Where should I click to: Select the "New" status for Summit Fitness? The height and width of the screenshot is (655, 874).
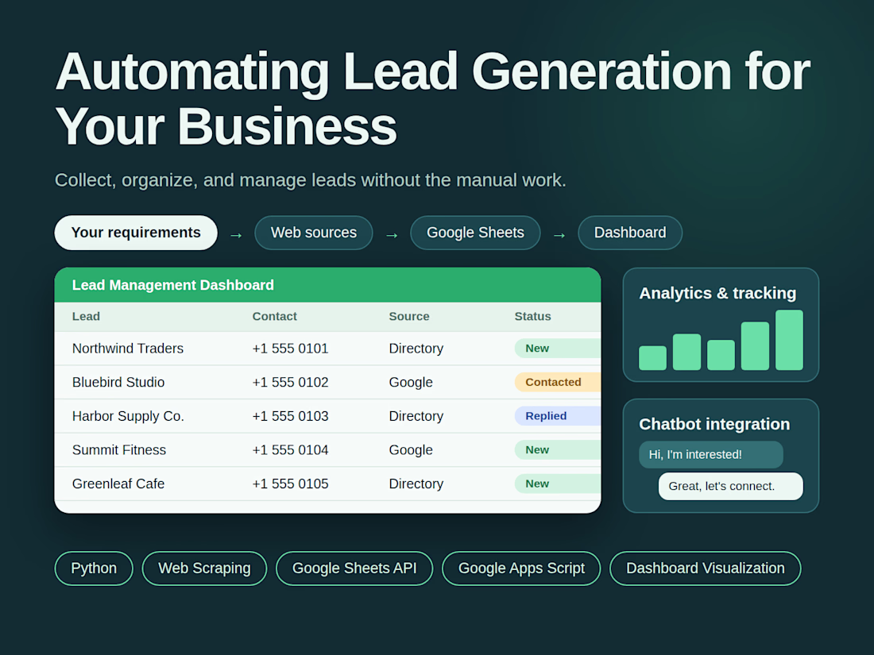(x=558, y=449)
